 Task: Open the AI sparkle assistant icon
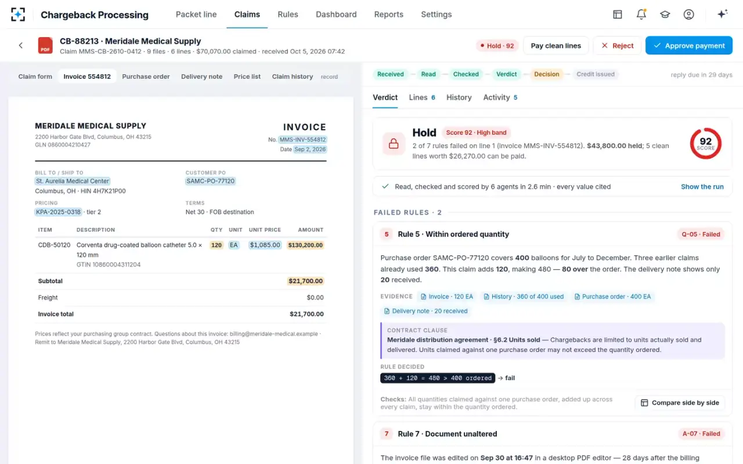(723, 14)
